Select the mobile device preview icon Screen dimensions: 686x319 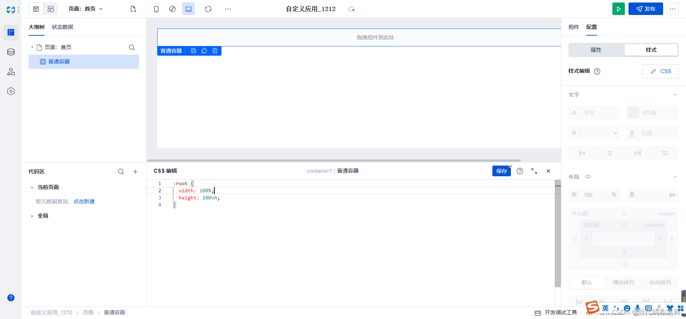pyautogui.click(x=156, y=9)
